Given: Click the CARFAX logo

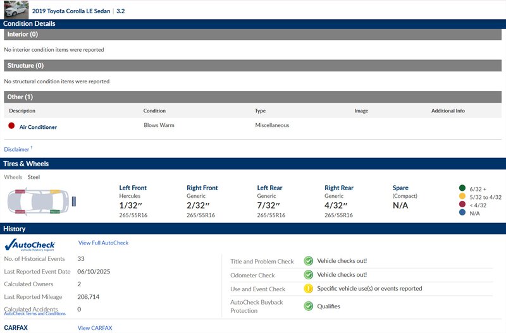Looking at the screenshot, I should 16,328.
